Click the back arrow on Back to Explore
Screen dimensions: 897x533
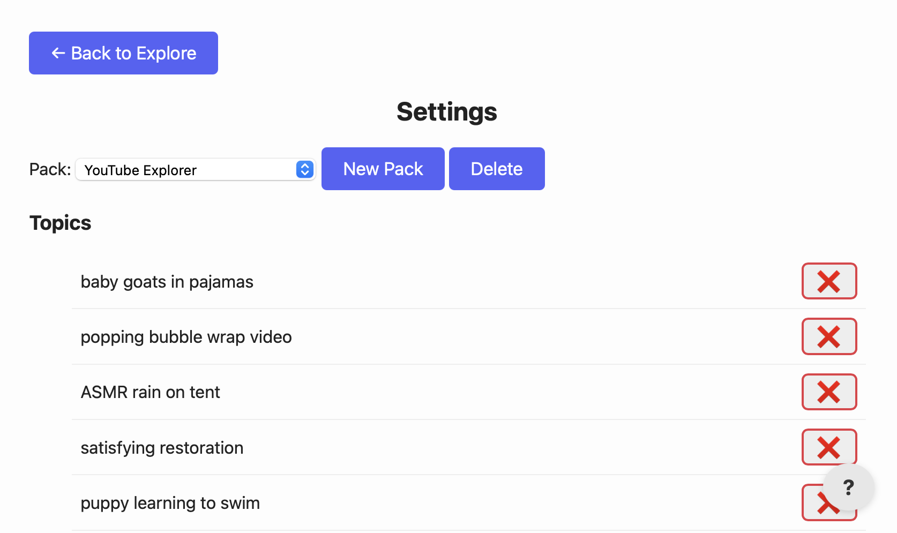click(x=58, y=52)
